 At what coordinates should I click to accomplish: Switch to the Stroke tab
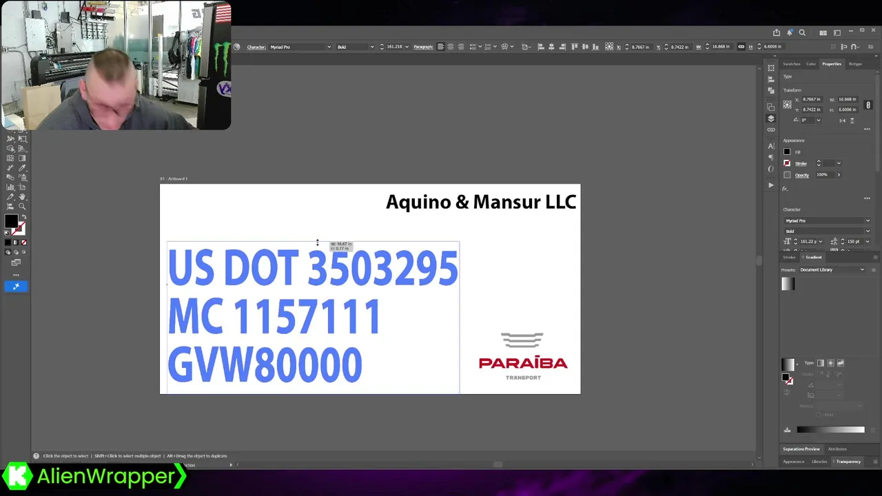point(789,257)
